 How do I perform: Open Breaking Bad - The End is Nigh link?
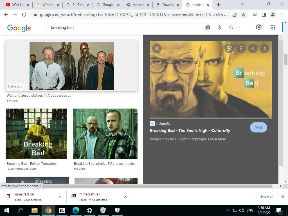click(x=190, y=130)
